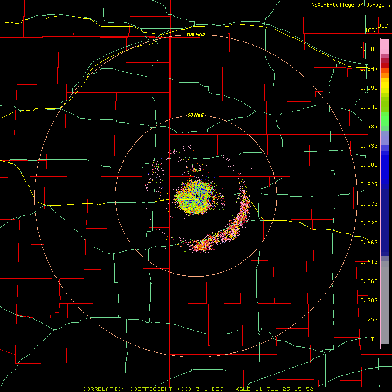Click the Correlation Coefficient KGLD caption at bottom
The width and height of the screenshot is (392, 392).
pos(198,389)
